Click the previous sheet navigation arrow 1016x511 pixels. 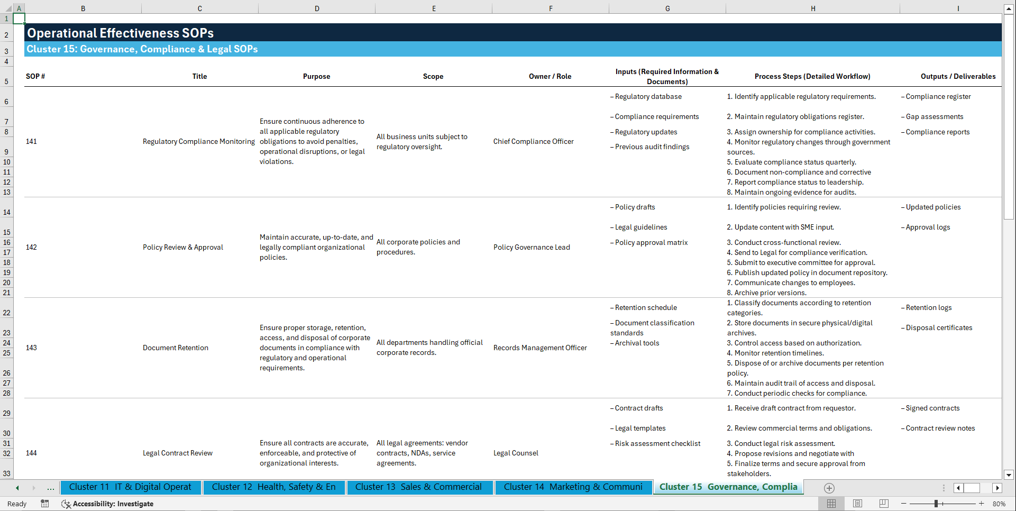(x=17, y=488)
